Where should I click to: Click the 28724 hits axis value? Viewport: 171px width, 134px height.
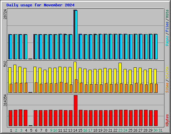5,14
